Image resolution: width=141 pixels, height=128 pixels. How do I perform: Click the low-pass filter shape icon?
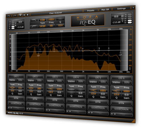click(x=34, y=20)
